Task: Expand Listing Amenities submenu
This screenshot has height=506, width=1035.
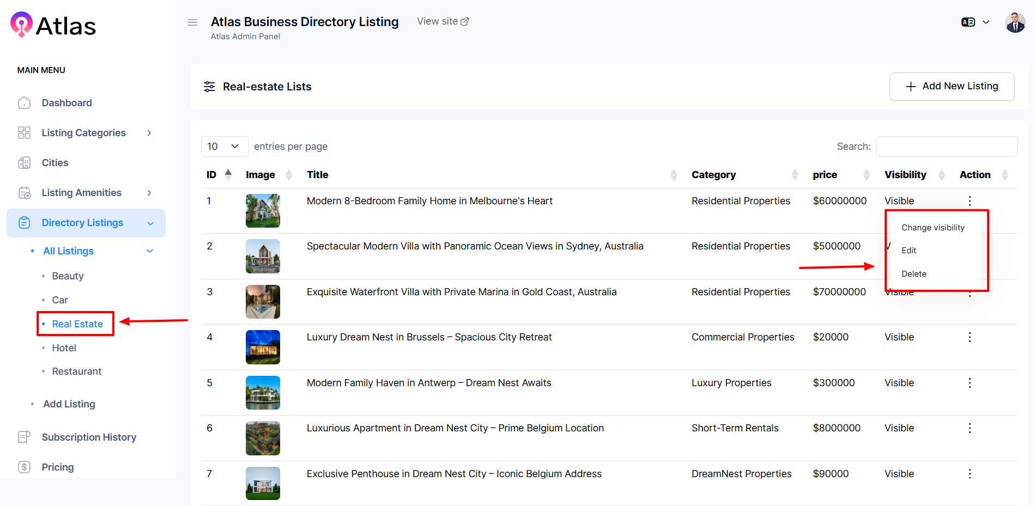Action: click(x=149, y=193)
